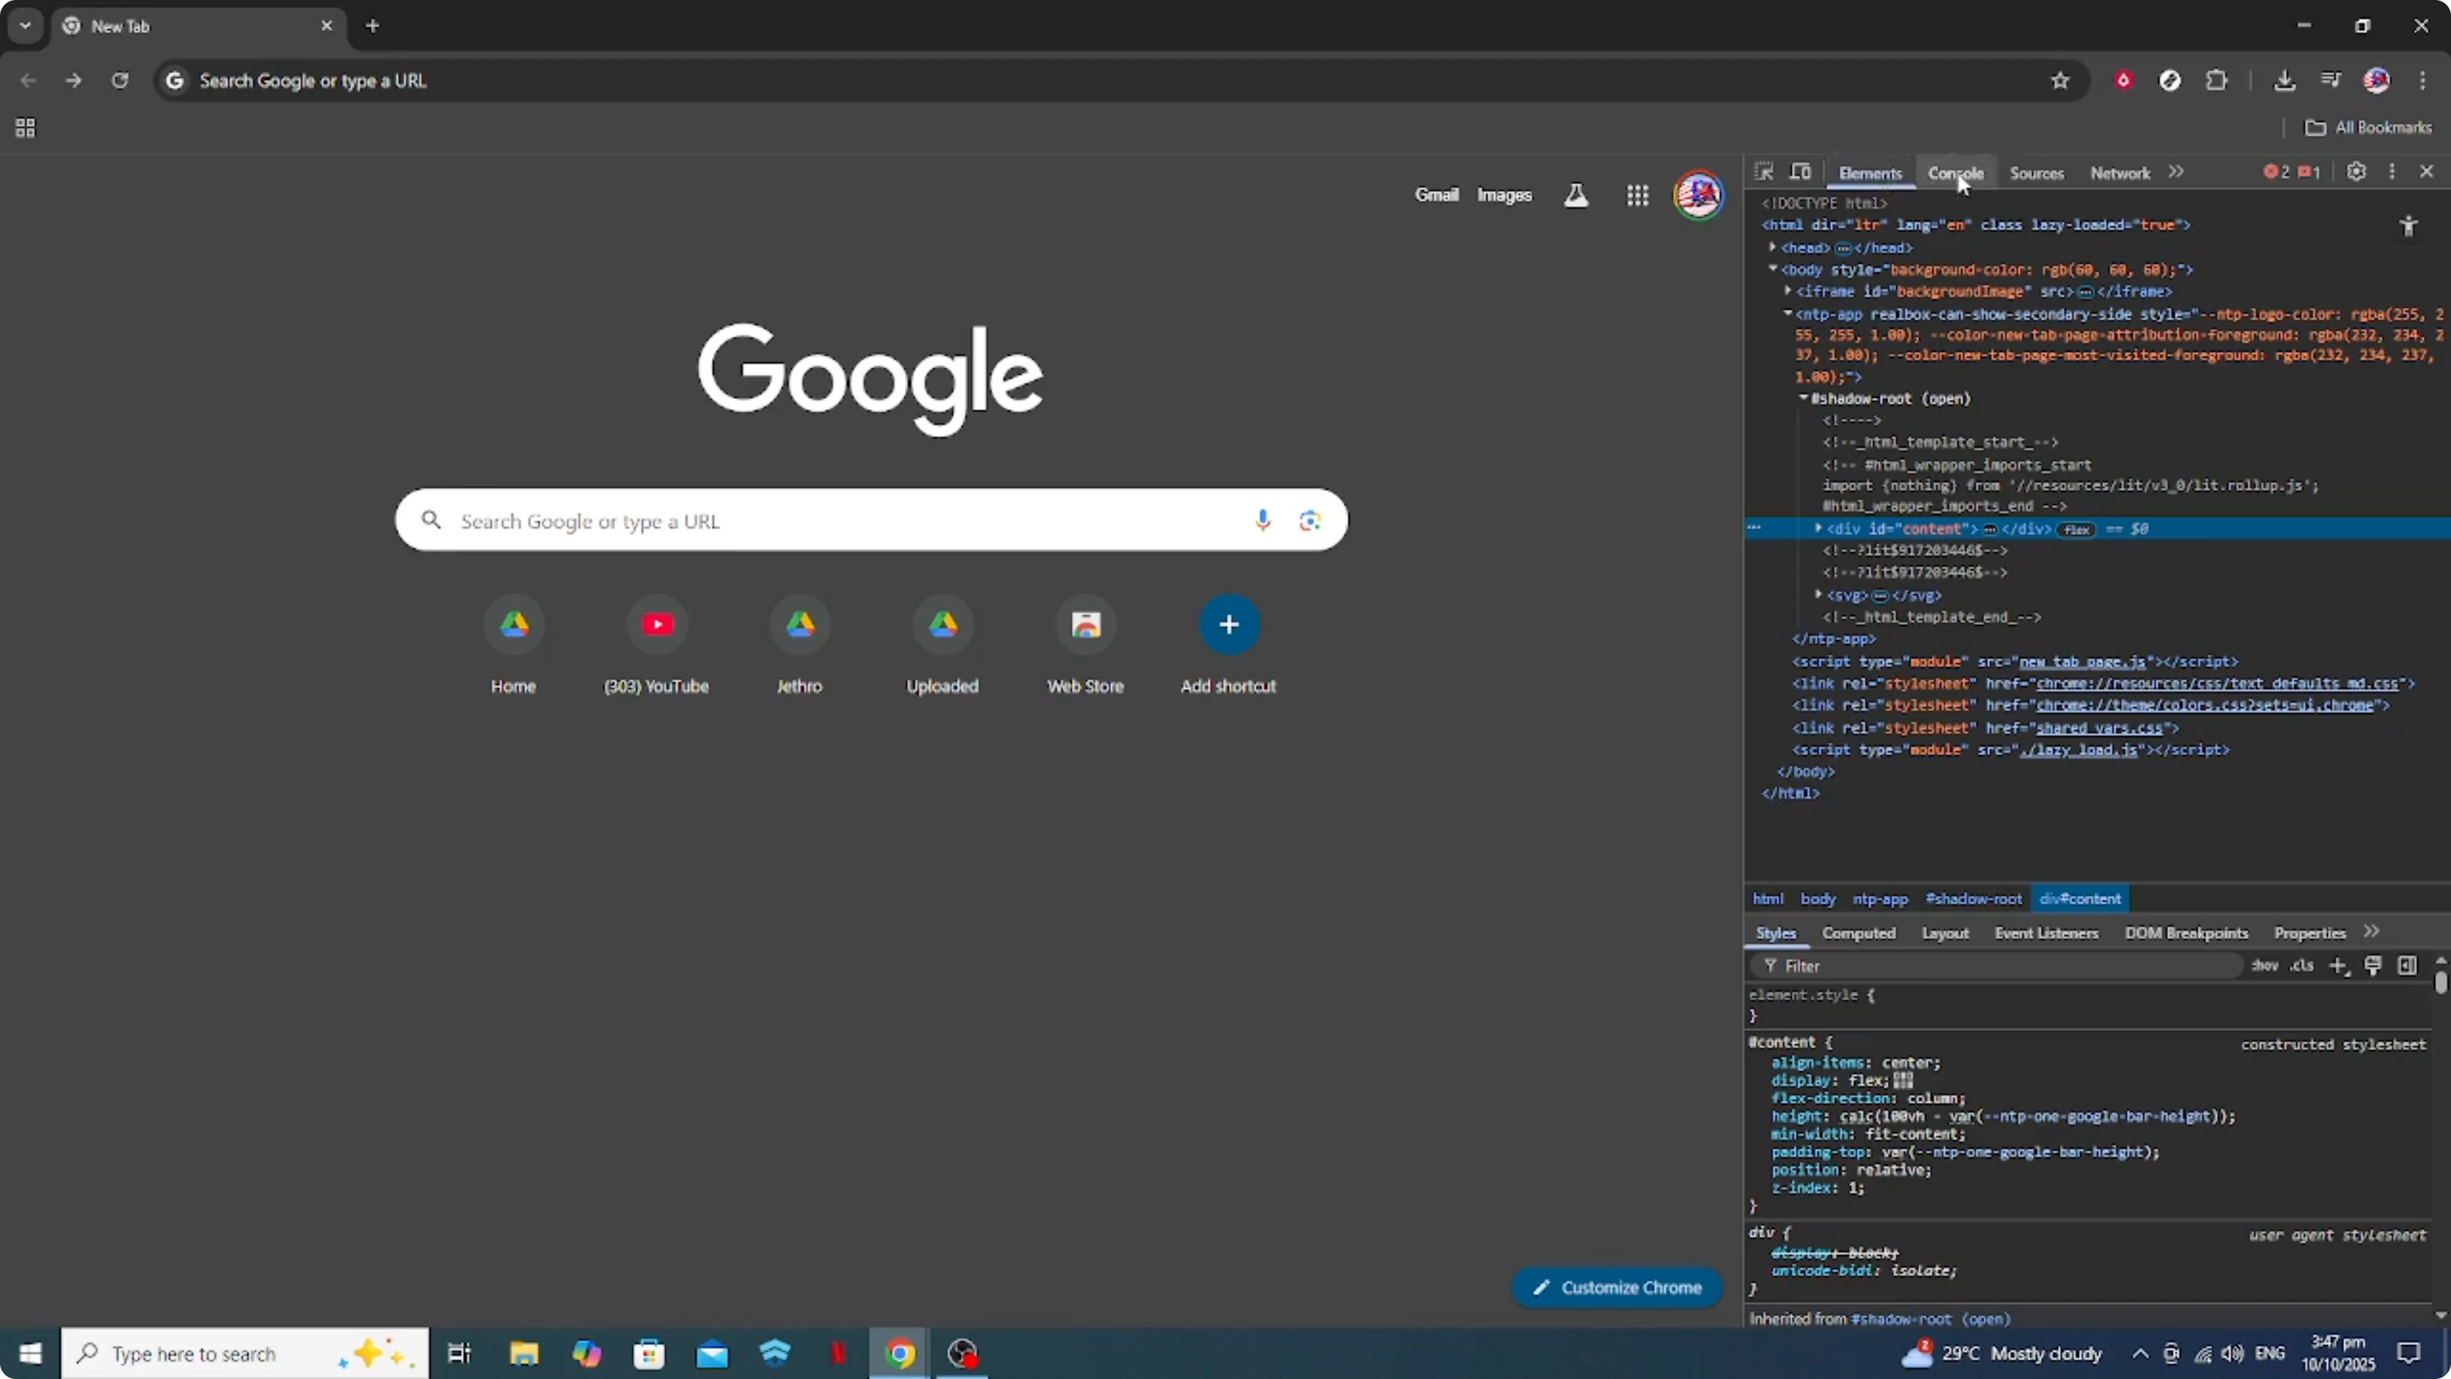Open the Event Listeners tab
Viewport: 2451px width, 1379px height.
pyautogui.click(x=2047, y=933)
